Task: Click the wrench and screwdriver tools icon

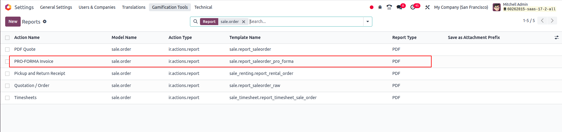Action: (x=427, y=7)
